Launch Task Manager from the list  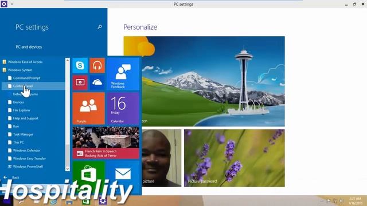click(x=23, y=134)
